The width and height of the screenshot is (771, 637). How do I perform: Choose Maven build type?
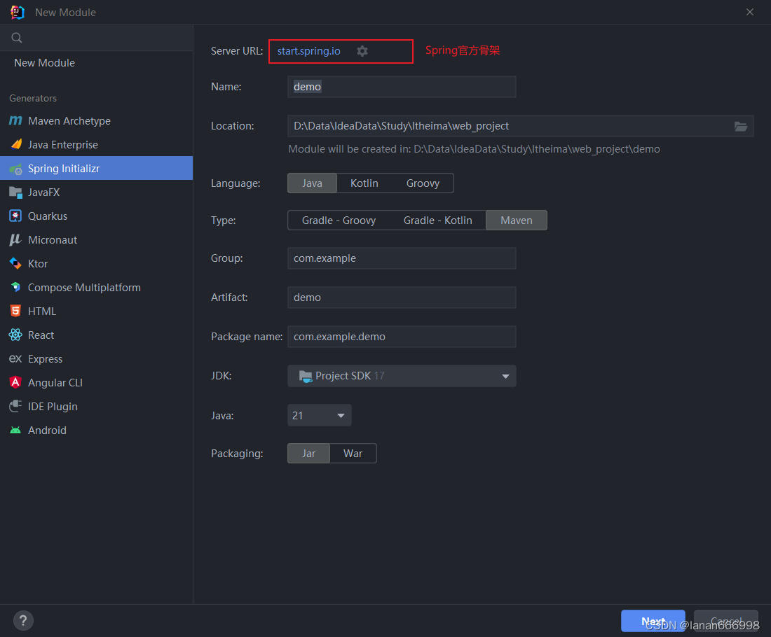tap(517, 220)
